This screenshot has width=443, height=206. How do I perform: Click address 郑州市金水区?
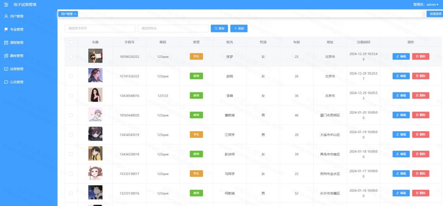[x=330, y=174]
